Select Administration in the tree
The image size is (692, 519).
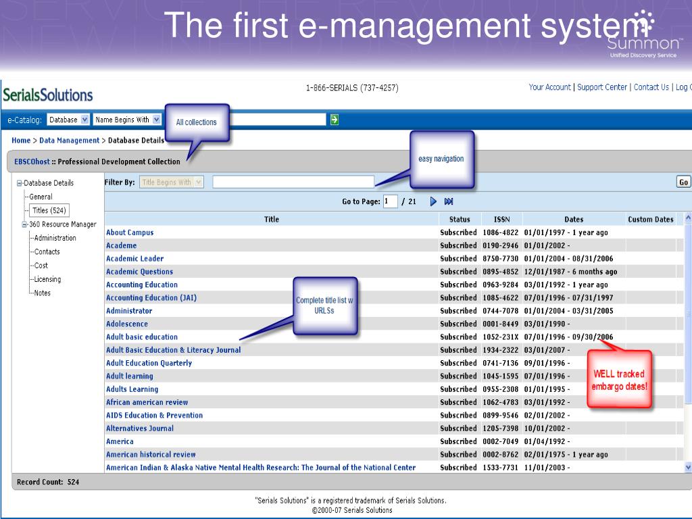55,238
